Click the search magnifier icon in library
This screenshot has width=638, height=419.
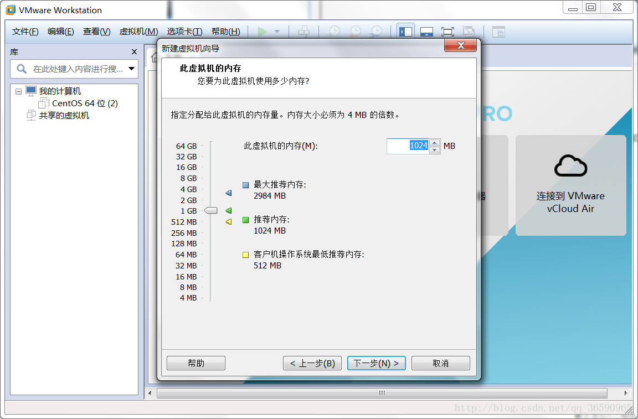coord(22,69)
